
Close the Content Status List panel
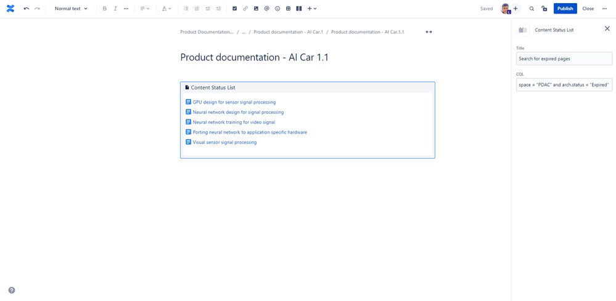pyautogui.click(x=607, y=28)
